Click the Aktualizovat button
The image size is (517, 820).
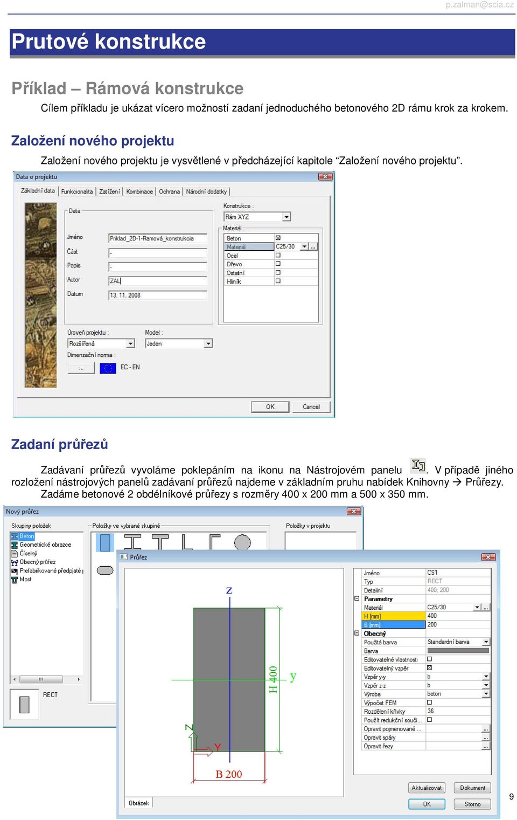(x=427, y=788)
